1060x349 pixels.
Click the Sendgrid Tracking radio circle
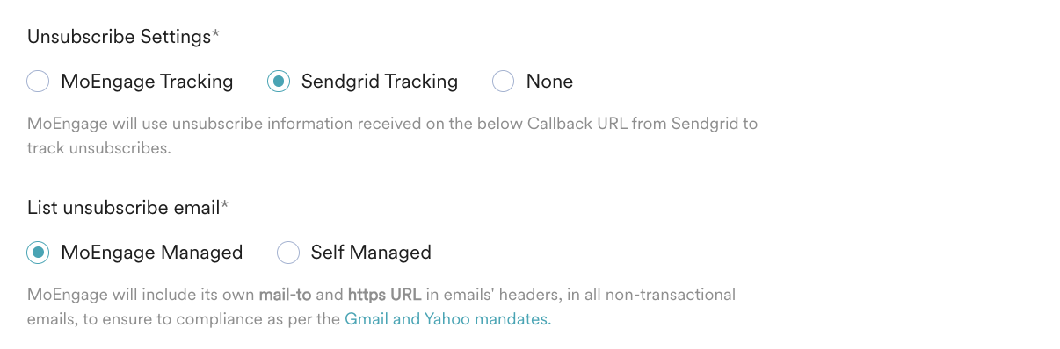point(278,82)
